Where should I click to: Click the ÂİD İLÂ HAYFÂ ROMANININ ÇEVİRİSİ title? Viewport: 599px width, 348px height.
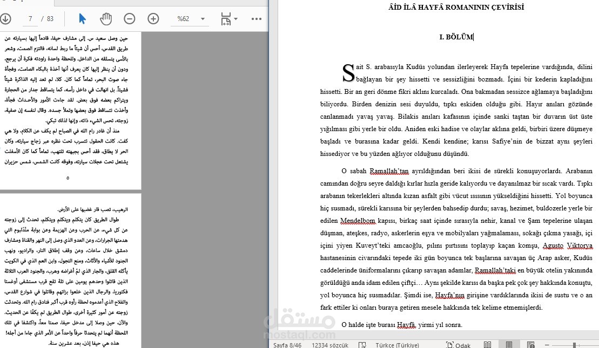456,7
